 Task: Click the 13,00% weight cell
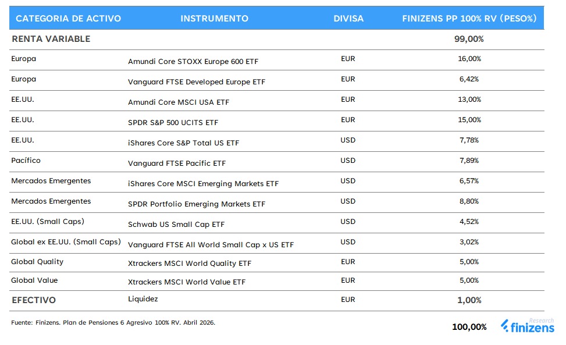tap(469, 99)
